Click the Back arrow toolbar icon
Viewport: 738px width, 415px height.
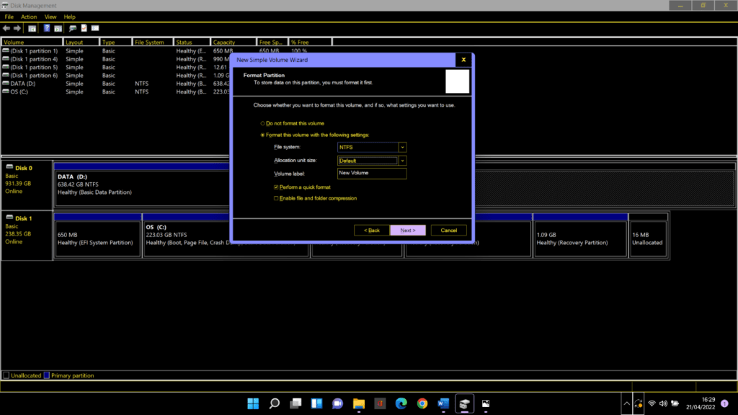pyautogui.click(x=7, y=28)
